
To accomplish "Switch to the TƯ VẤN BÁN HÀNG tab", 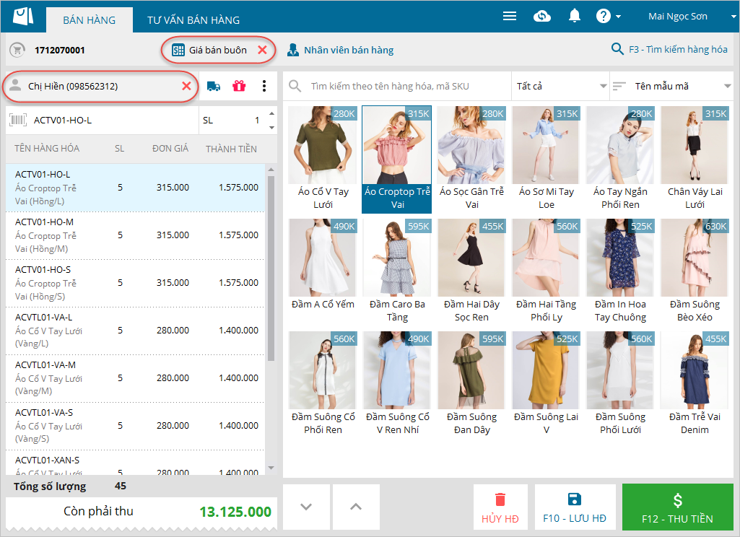I will click(x=193, y=19).
